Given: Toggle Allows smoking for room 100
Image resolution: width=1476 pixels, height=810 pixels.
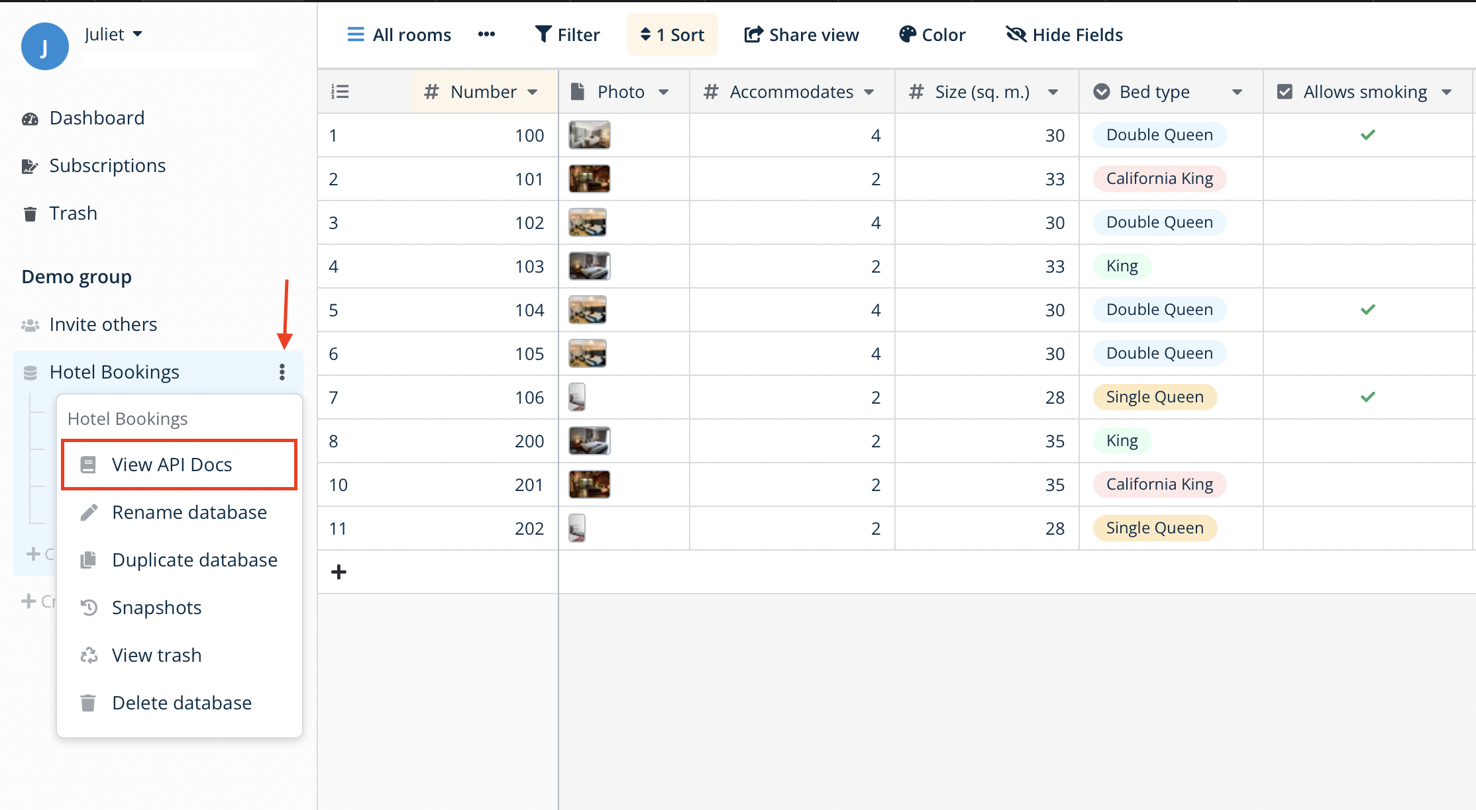Looking at the screenshot, I should (x=1367, y=135).
